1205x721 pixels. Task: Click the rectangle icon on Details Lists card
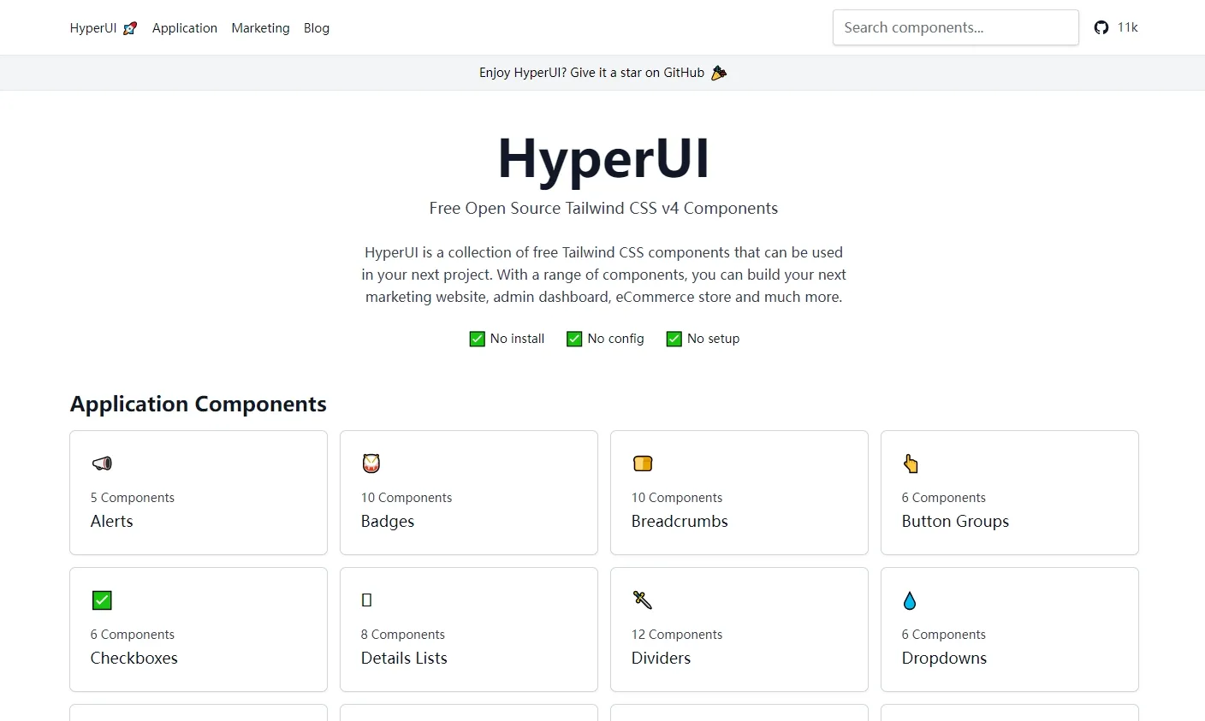point(366,600)
